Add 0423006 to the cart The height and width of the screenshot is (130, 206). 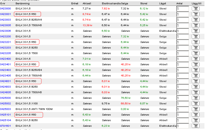(196, 31)
